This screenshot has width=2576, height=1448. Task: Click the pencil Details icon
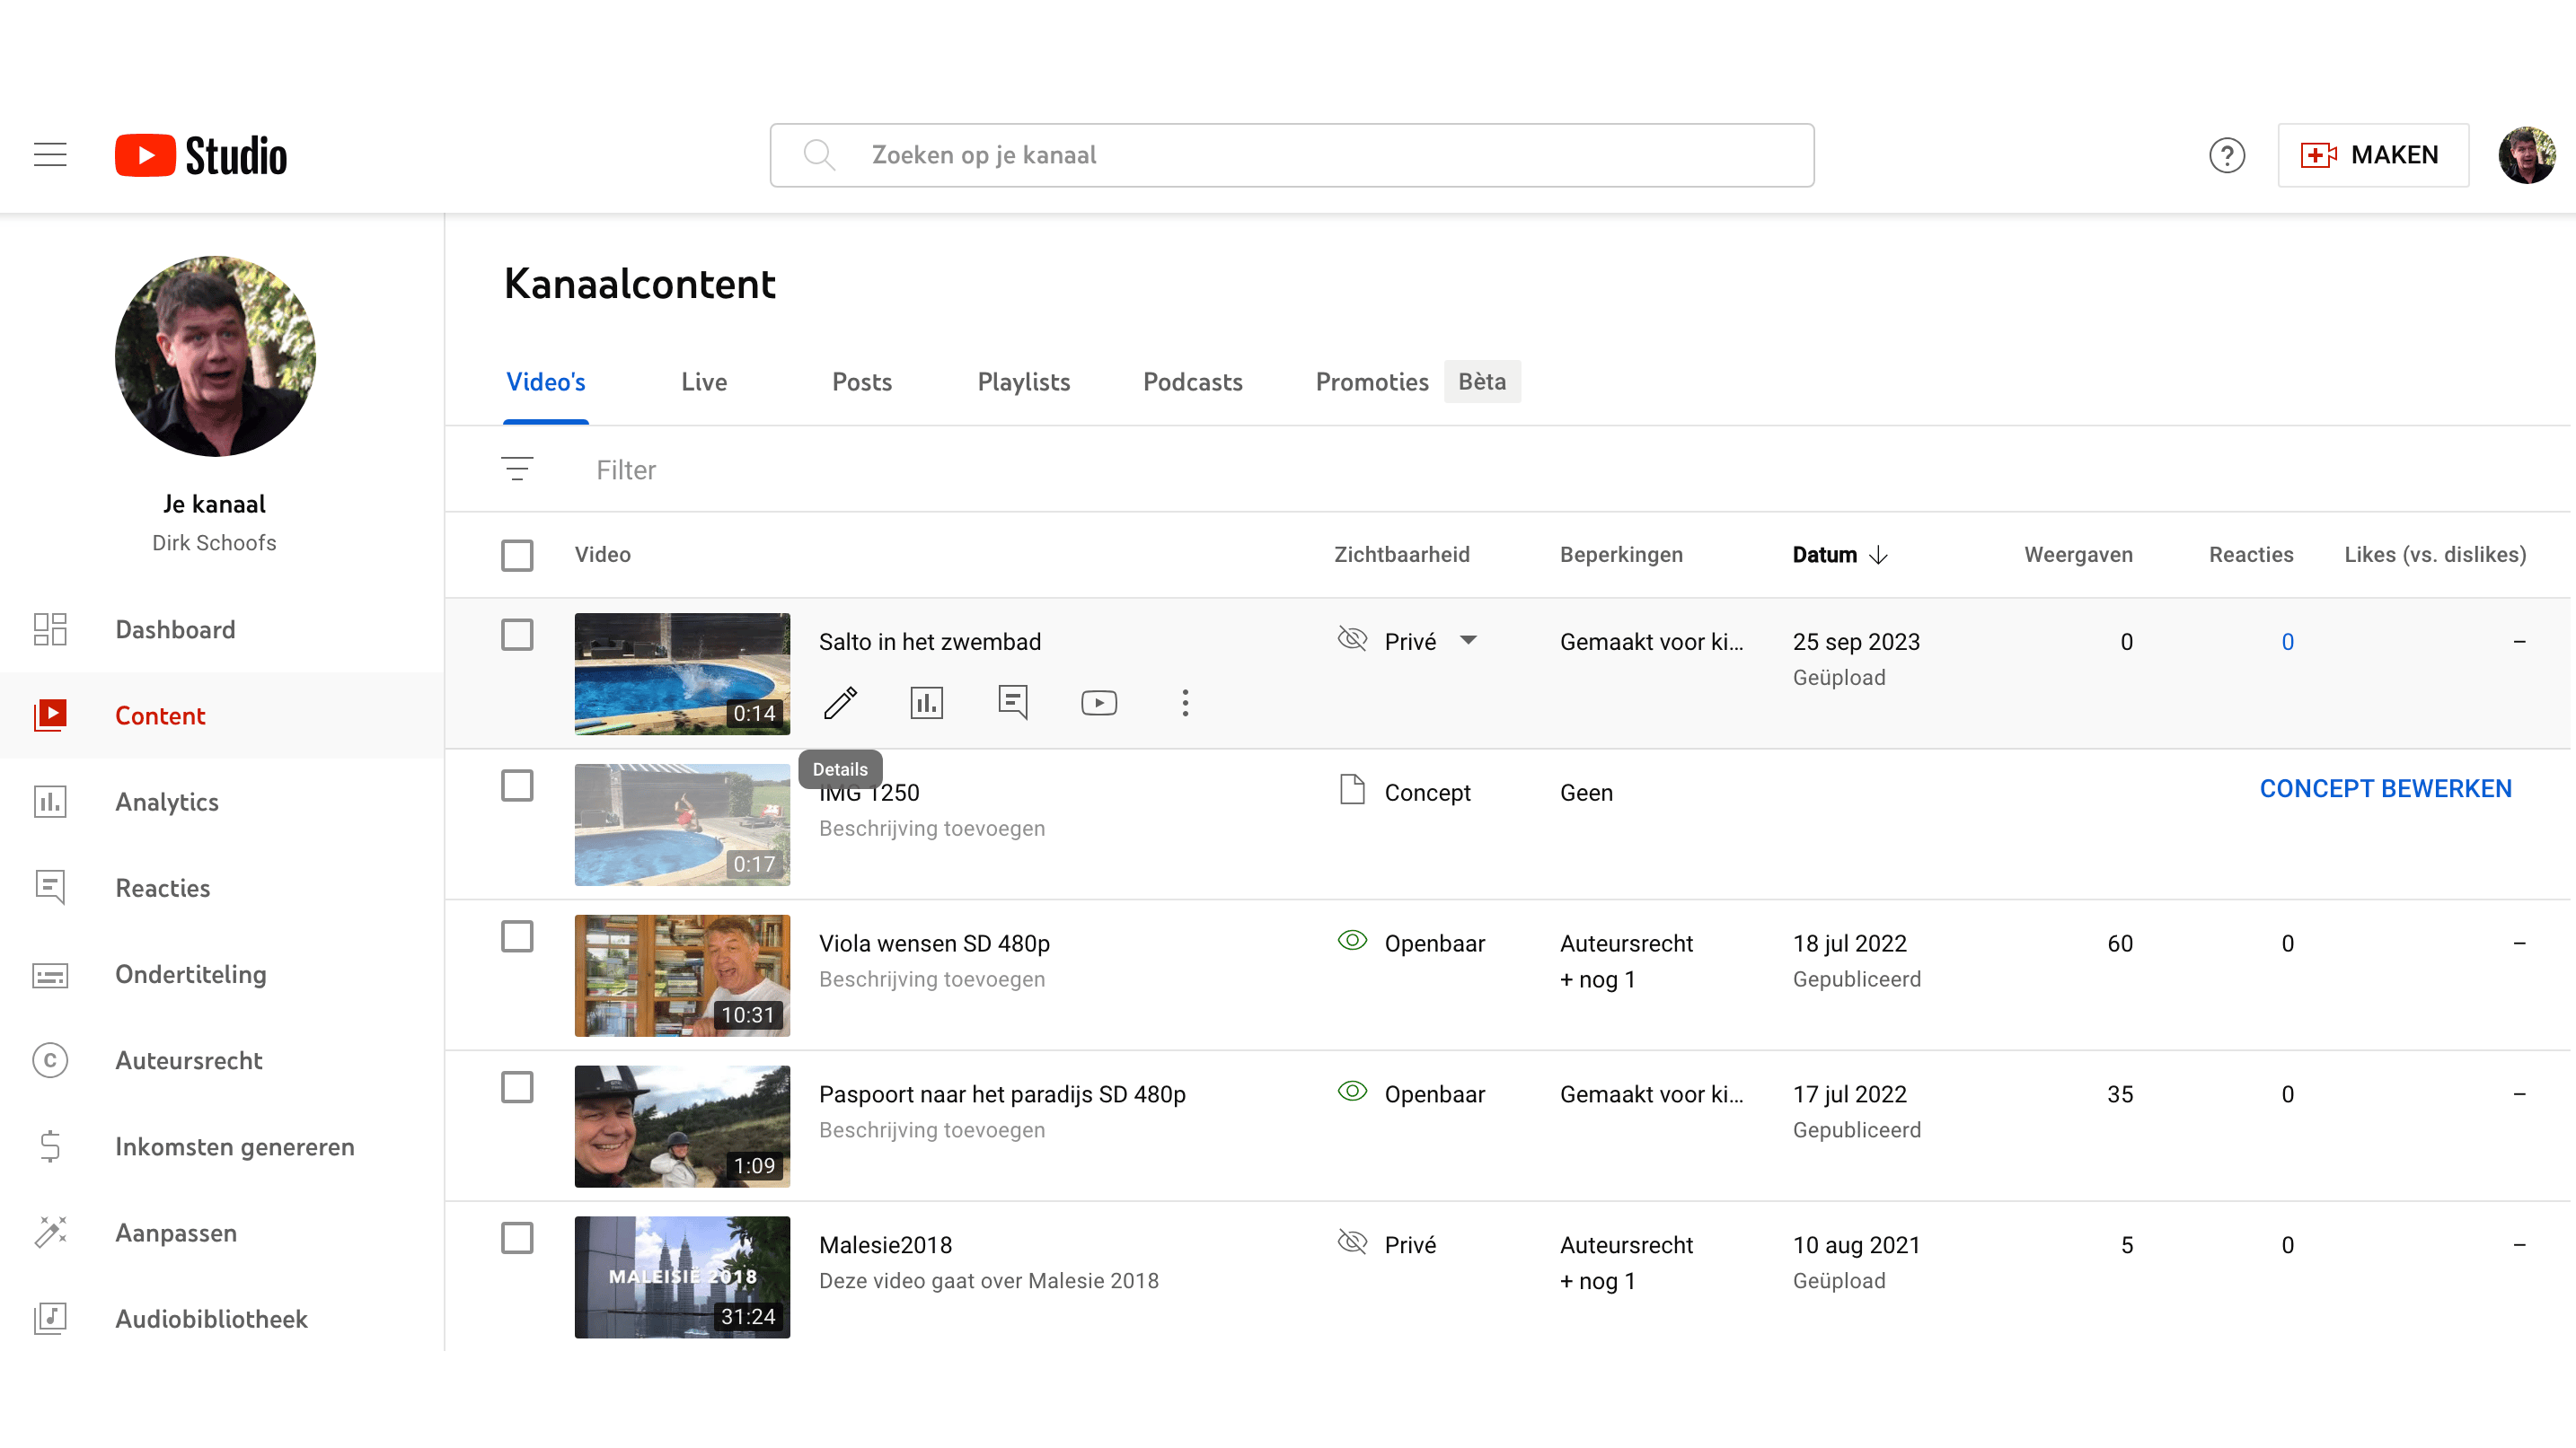click(840, 703)
